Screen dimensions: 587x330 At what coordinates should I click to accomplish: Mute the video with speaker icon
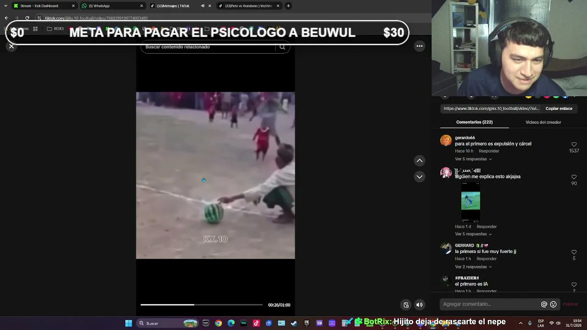pyautogui.click(x=419, y=305)
